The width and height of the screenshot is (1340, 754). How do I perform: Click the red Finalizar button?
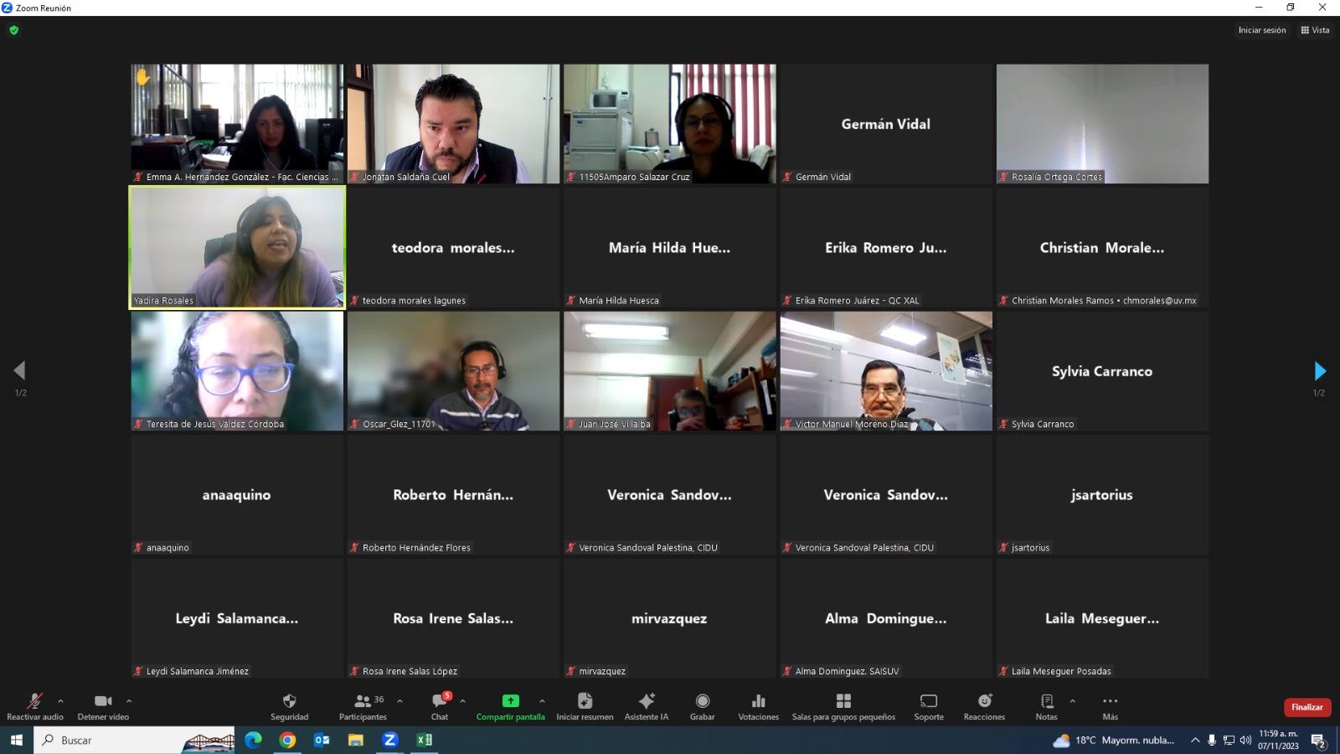[1306, 707]
